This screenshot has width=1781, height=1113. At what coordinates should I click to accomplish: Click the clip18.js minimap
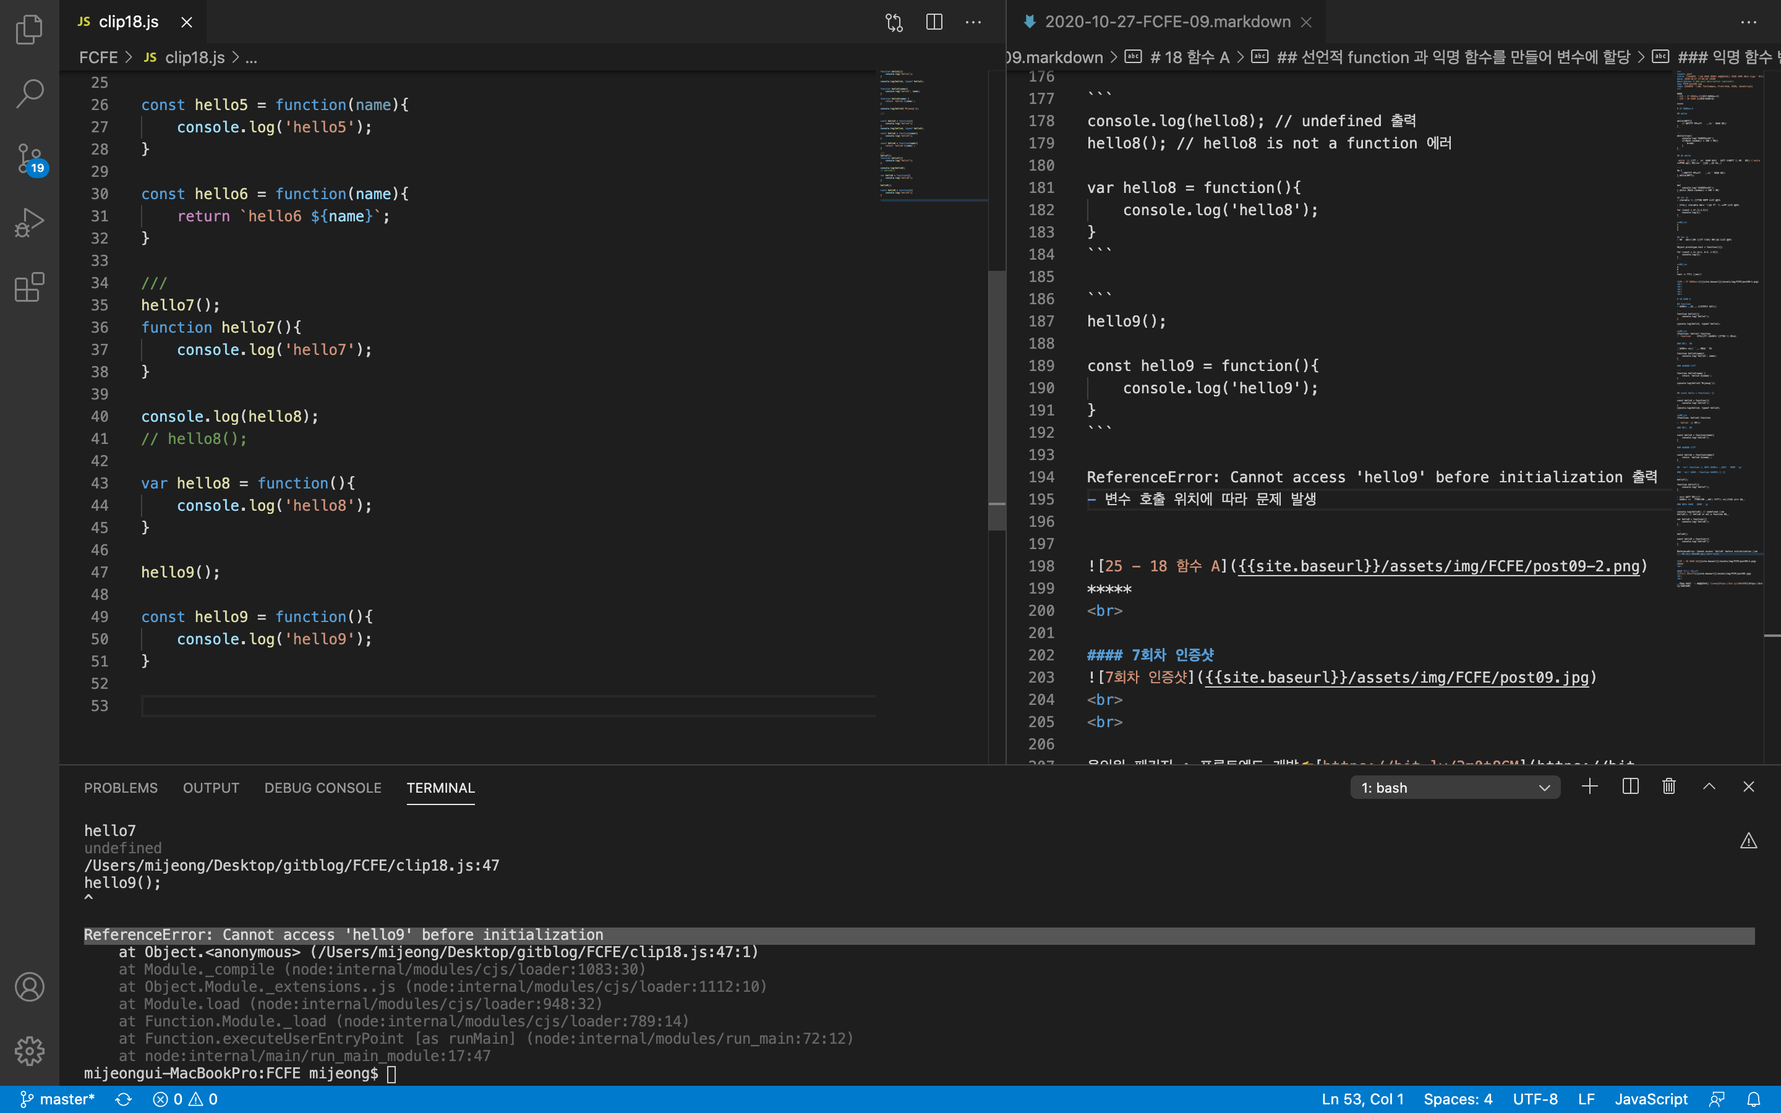(933, 135)
